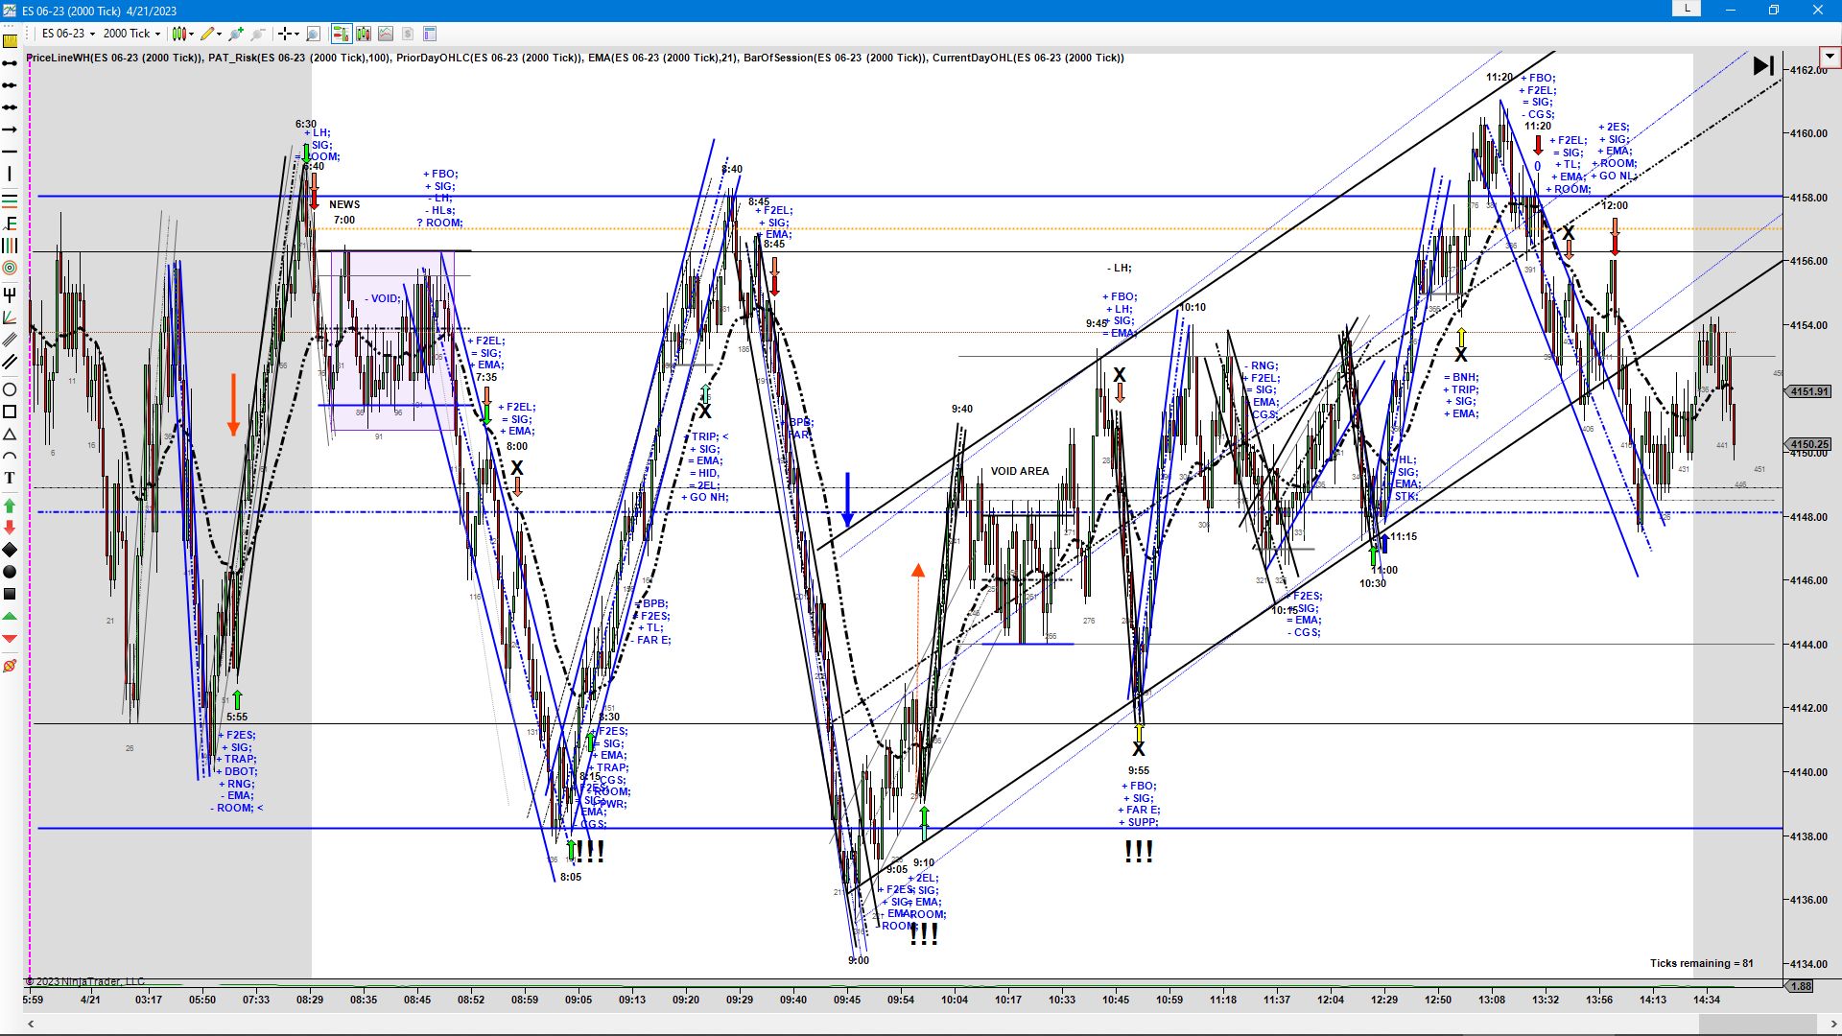Open the red dropdown at price axis top
This screenshot has height=1036, width=1842.
[x=1830, y=57]
